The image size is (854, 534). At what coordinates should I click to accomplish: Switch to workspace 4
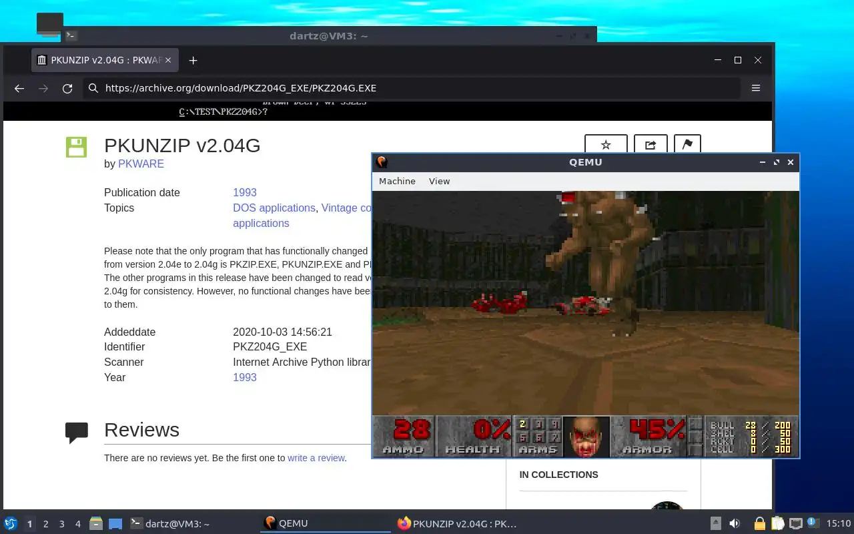click(78, 524)
